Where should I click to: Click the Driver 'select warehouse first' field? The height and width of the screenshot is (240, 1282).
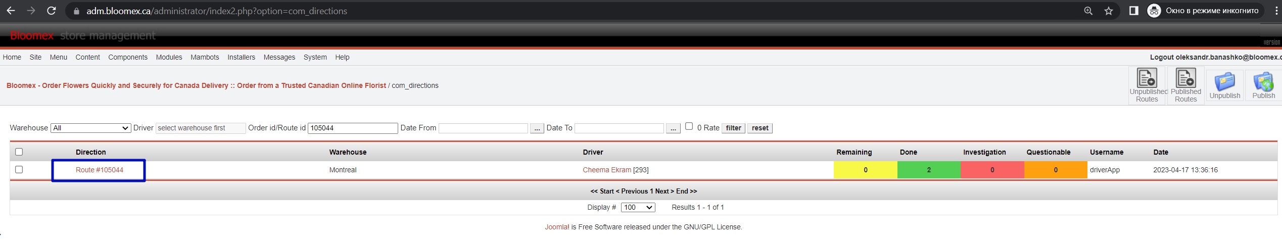click(201, 128)
